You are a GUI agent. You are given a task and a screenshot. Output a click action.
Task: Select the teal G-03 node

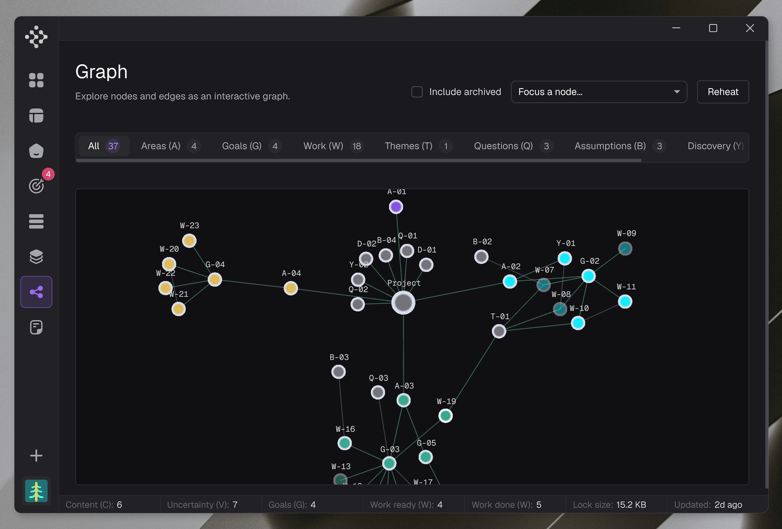389,463
